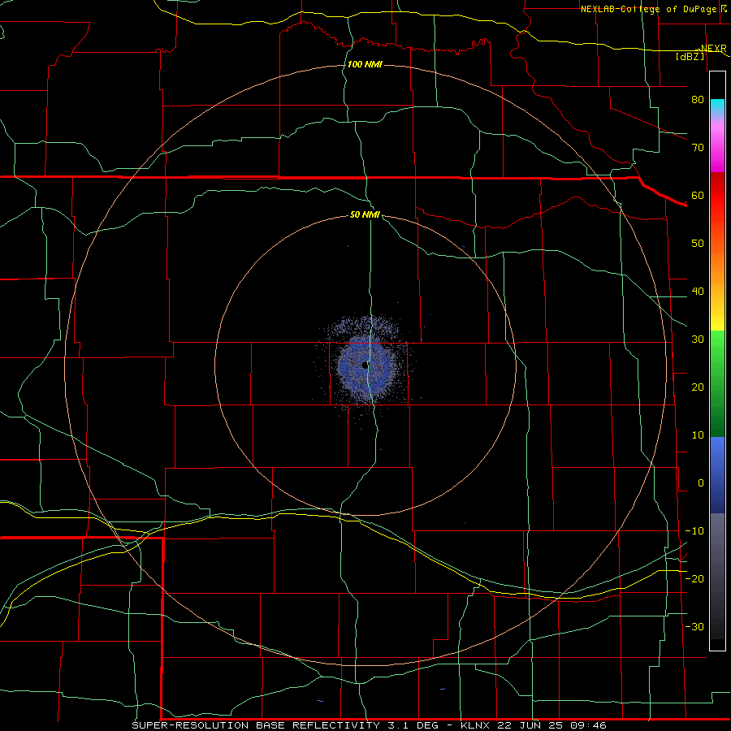Click the 10 value on the dBZ scale
Image resolution: width=731 pixels, height=731 pixels.
coord(698,435)
